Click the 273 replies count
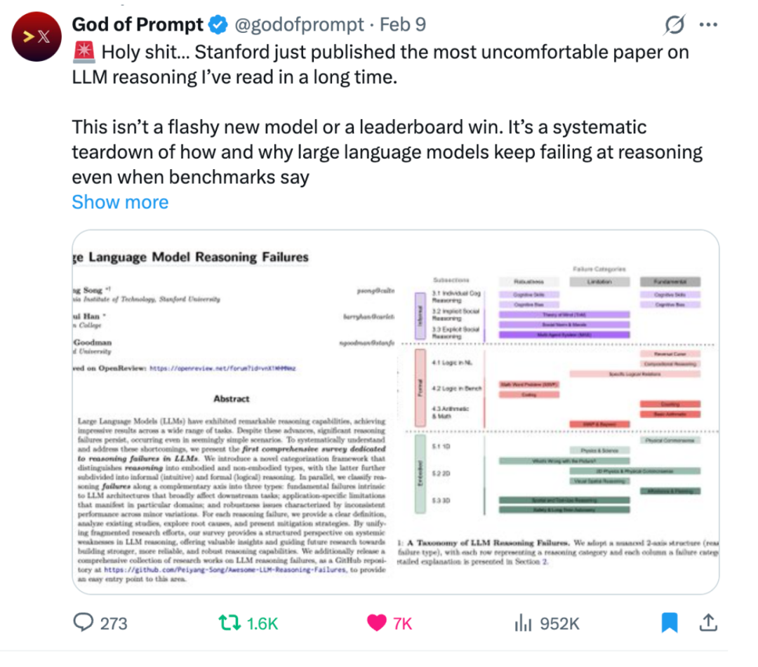The height and width of the screenshot is (667, 758). coord(114,623)
